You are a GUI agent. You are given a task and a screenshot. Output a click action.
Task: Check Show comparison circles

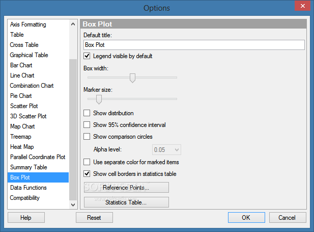(87, 137)
